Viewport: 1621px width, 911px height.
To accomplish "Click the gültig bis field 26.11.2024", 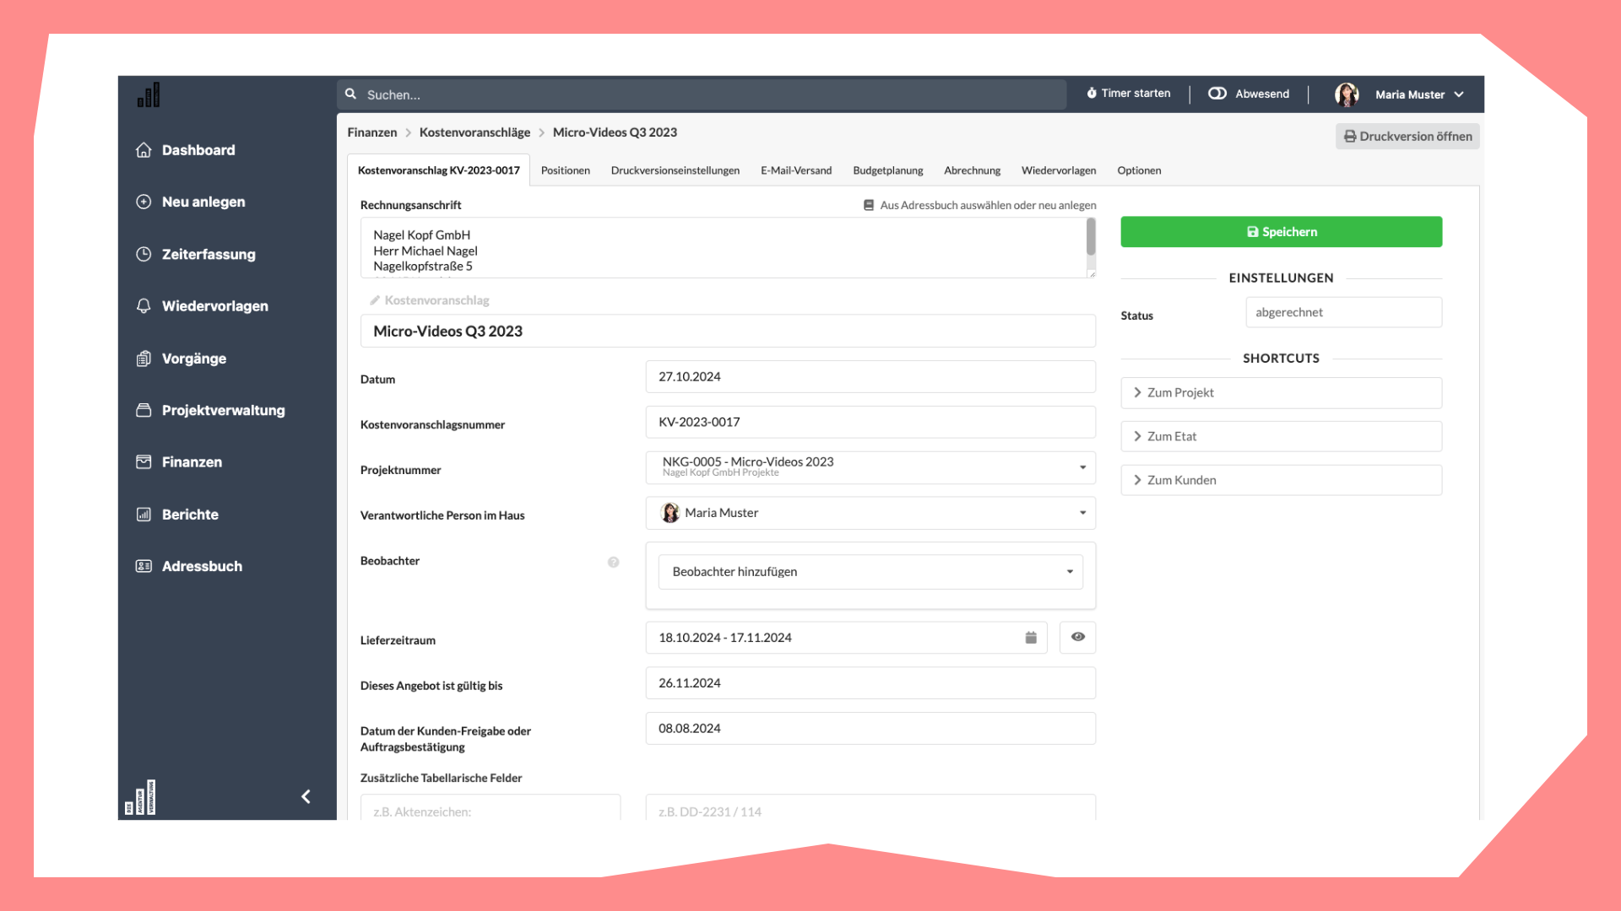I will [x=870, y=683].
